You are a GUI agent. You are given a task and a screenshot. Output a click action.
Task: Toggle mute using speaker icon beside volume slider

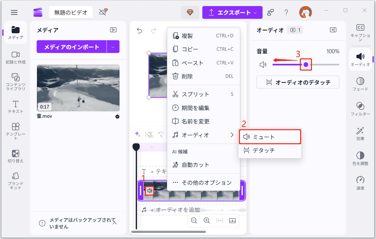(263, 64)
